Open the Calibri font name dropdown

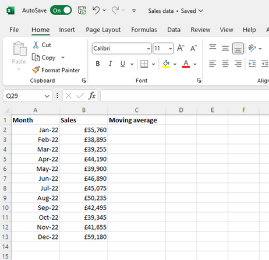point(148,48)
